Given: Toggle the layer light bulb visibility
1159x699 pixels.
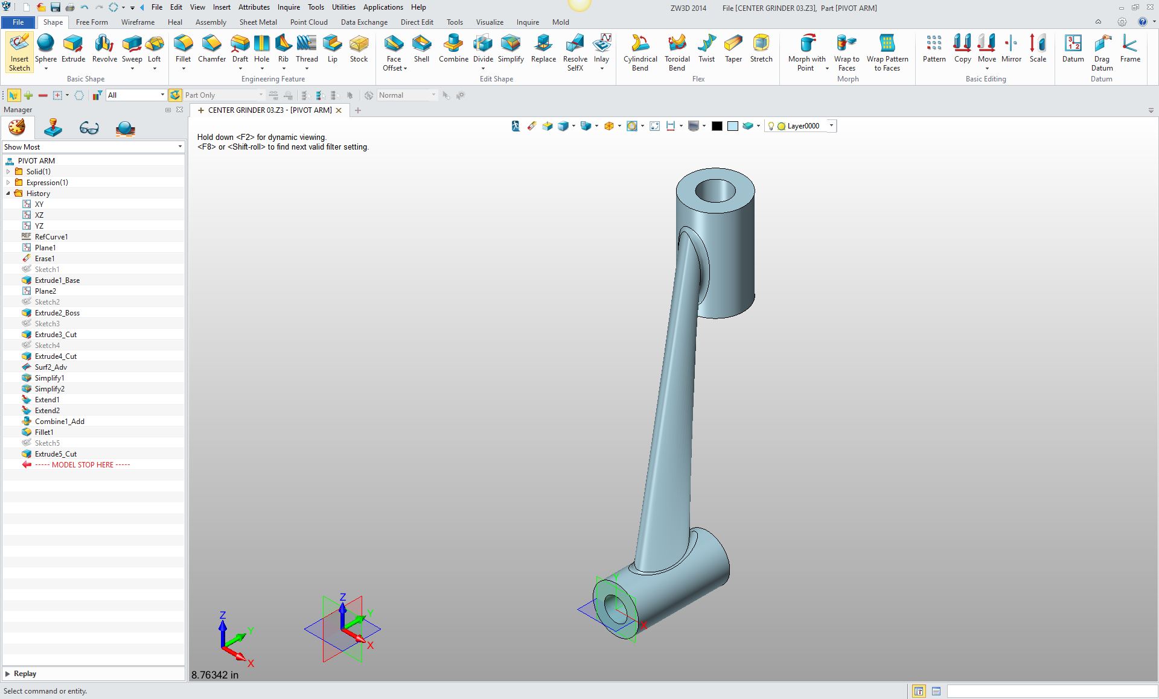Looking at the screenshot, I should coord(771,126).
